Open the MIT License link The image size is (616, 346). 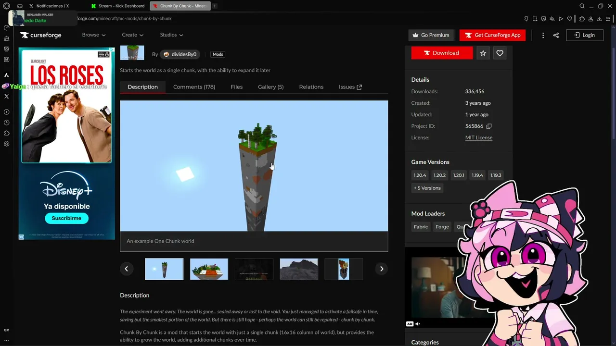(x=478, y=138)
